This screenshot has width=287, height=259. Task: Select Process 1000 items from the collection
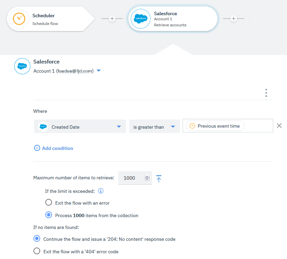click(49, 215)
